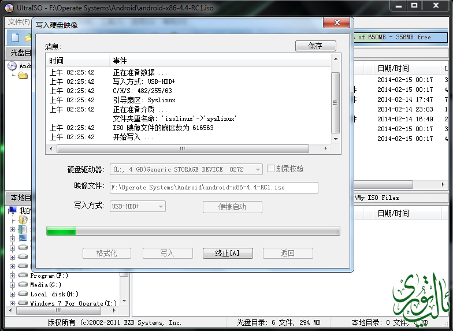Open the 文件(F) menu
453x331 pixels.
18,22
